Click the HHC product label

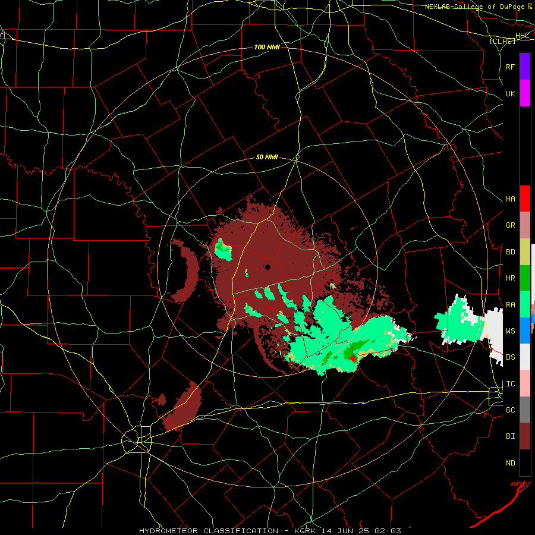tap(522, 36)
